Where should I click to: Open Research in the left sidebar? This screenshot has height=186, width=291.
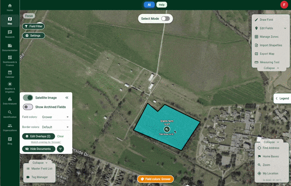click(10, 34)
